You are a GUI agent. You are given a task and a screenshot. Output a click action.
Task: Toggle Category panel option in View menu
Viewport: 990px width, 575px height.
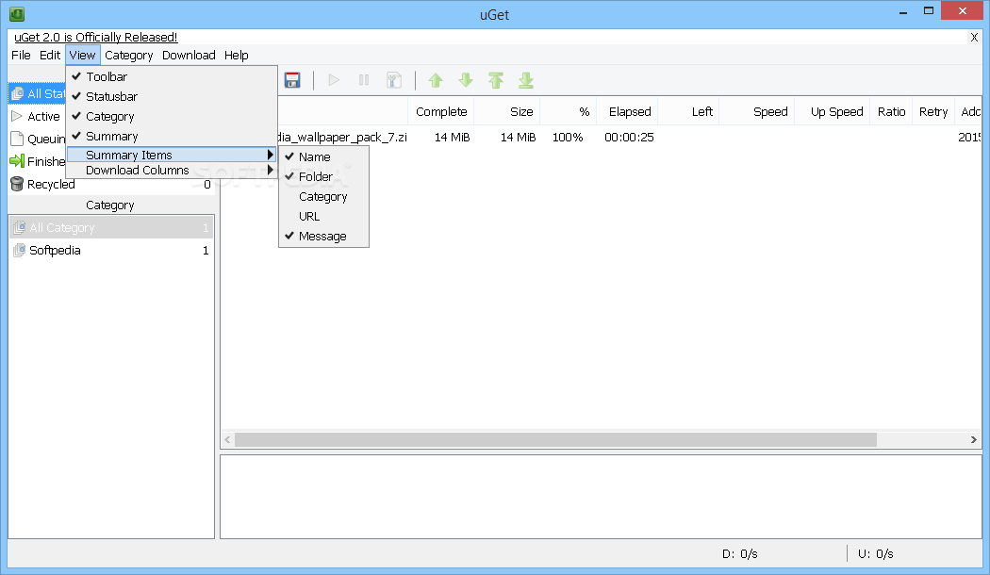[x=172, y=116]
